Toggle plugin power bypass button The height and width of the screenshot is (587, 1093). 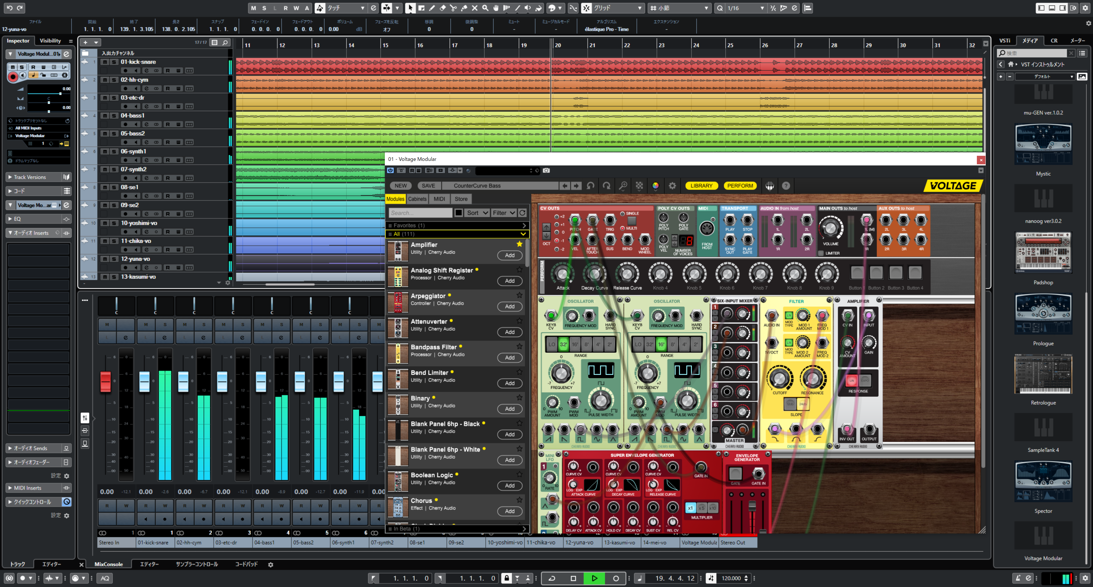tap(390, 170)
